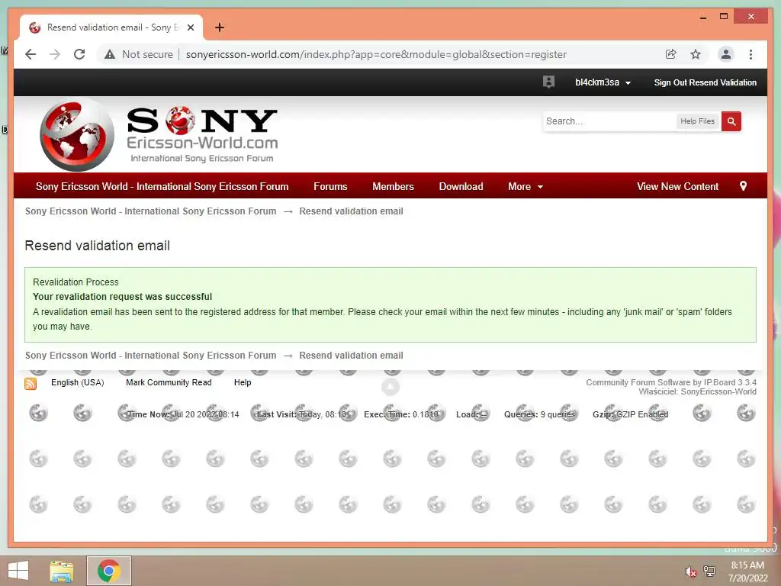Click top breadcrumb Resend validation email text
The width and height of the screenshot is (781, 586).
351,211
